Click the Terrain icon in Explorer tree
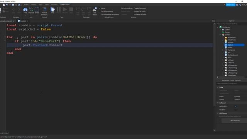This screenshot has height=139, width=247. tap(223, 32)
